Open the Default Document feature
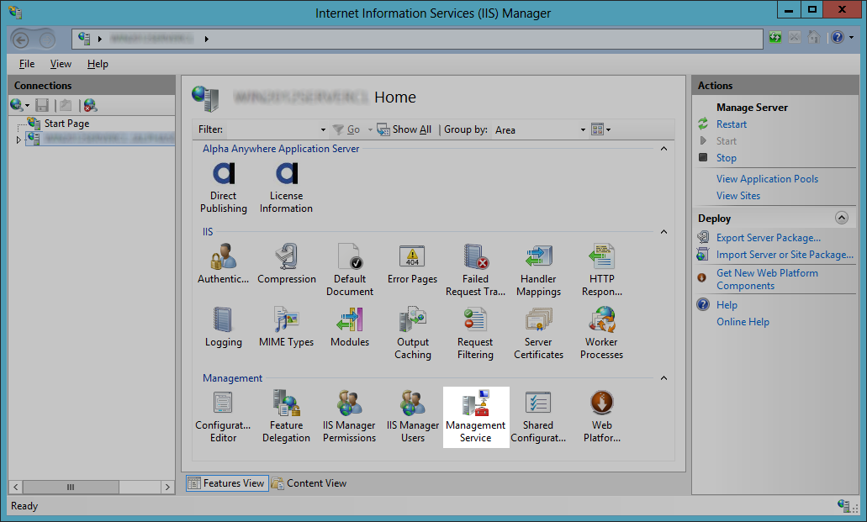The width and height of the screenshot is (867, 522). (x=350, y=270)
